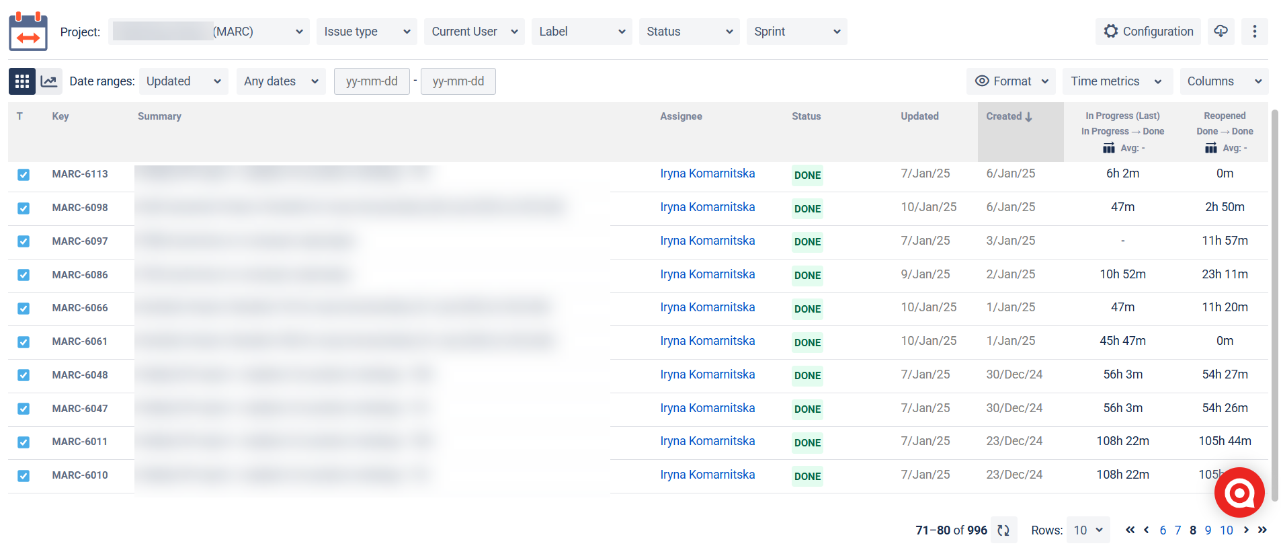Uncheck the MARC-6113 row checkbox
1281x558 pixels.
coord(24,175)
